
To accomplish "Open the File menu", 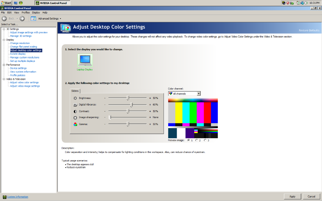I will pos(3,13).
